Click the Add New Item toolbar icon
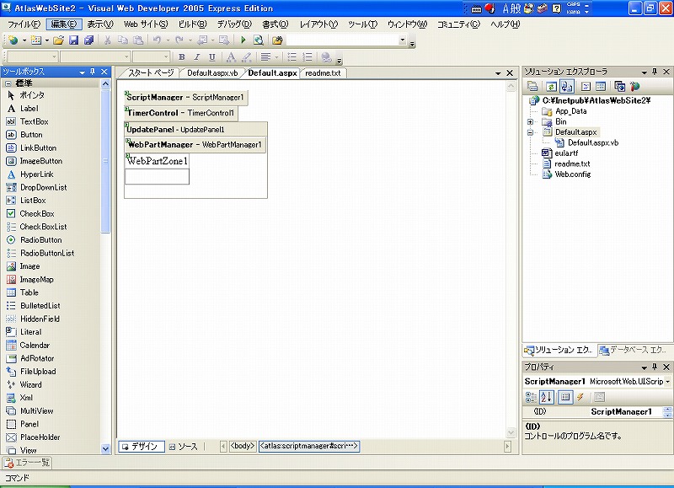Screen dimensions: 674x488 click(36, 40)
